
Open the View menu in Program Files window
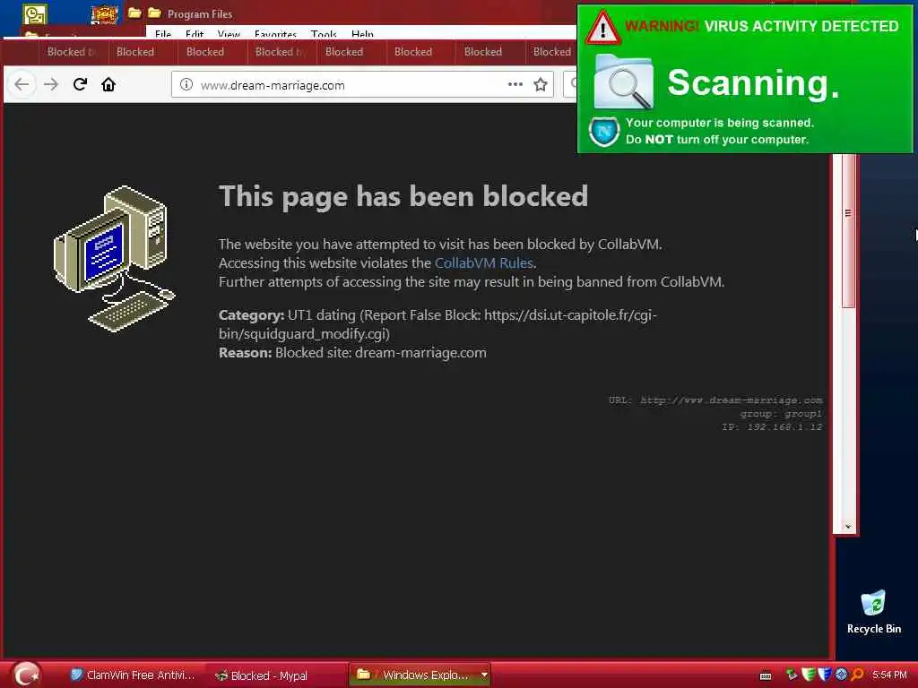point(229,34)
